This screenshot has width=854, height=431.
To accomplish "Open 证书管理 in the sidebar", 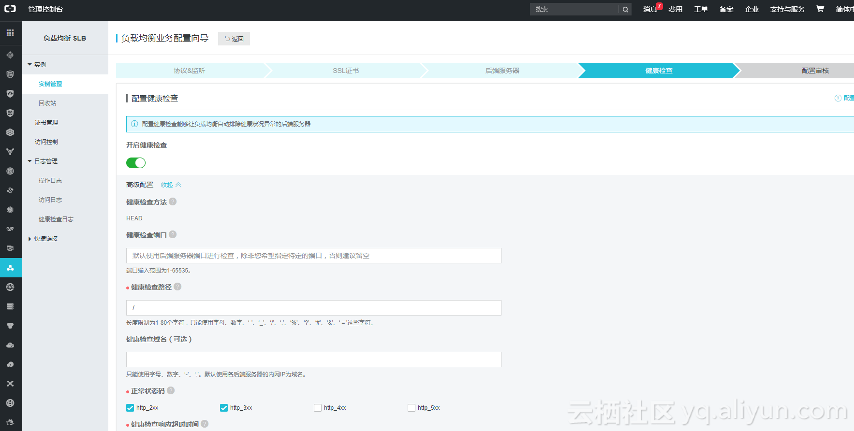I will tap(46, 123).
